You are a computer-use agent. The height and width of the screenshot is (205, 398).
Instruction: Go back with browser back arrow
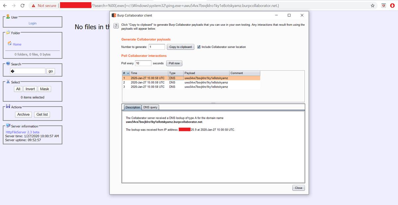point(5,6)
